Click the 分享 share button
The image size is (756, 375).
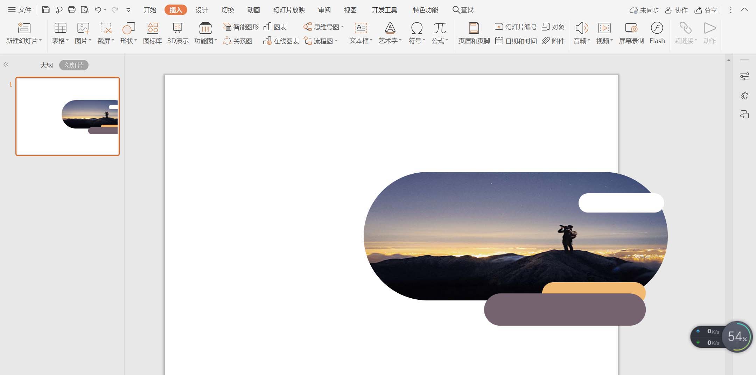point(706,10)
